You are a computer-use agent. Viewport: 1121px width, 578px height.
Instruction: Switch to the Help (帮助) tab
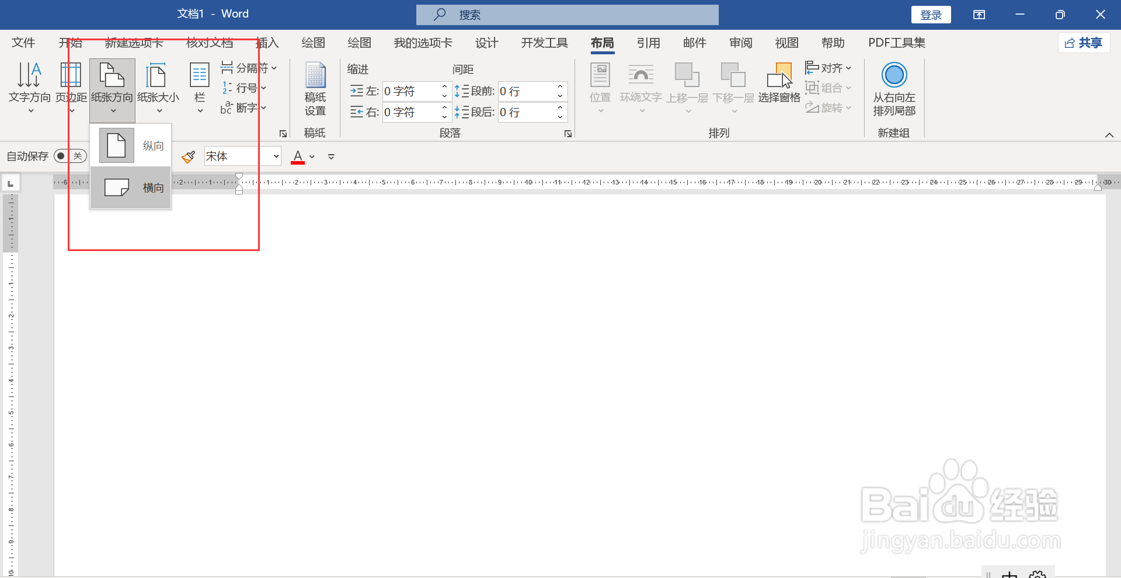(833, 43)
